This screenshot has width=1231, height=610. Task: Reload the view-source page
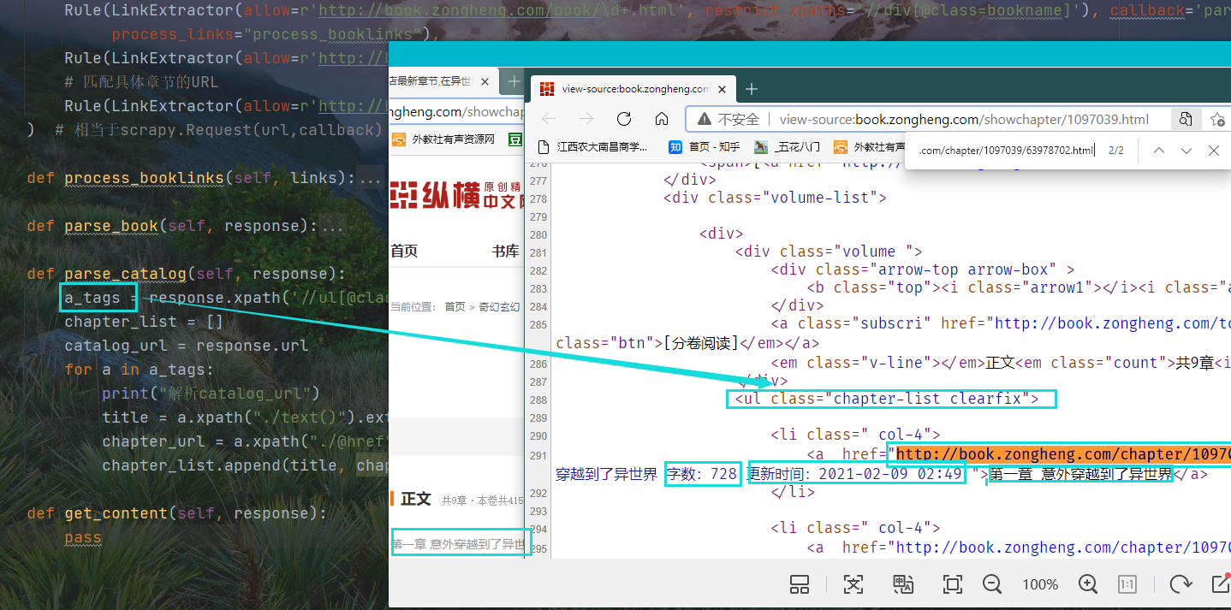tap(624, 119)
